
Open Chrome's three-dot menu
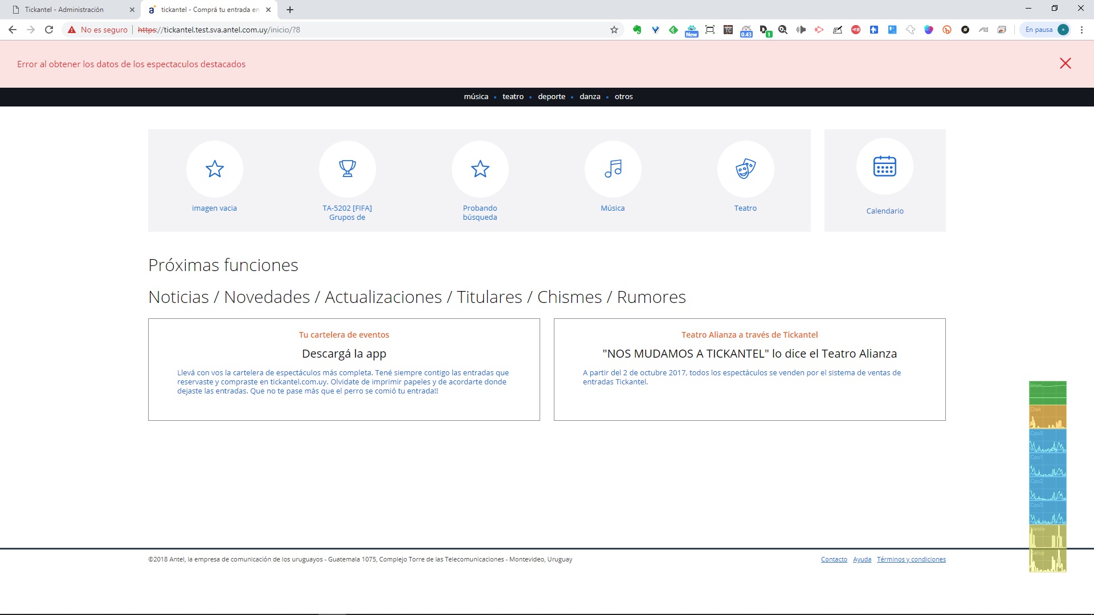coord(1081,30)
